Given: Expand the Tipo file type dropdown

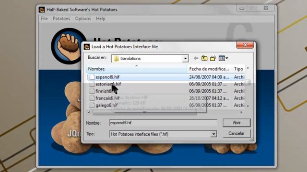Looking at the screenshot, I should click(x=213, y=134).
